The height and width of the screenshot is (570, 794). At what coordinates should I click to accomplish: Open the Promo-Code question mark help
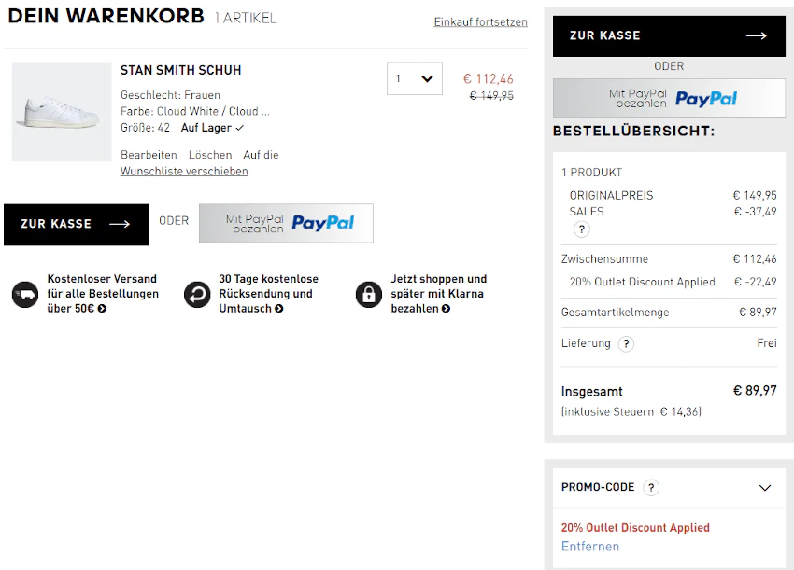click(x=651, y=488)
